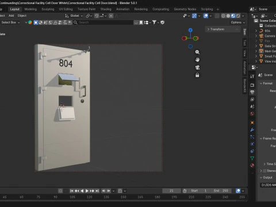Open the outliner display mode dropdown
This screenshot has height=207, width=276.
(254, 16)
